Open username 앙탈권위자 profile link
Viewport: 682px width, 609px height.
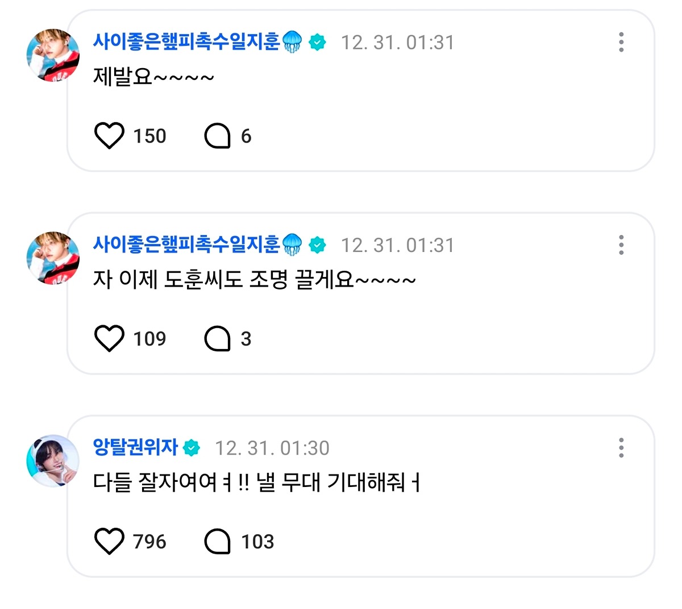tap(135, 447)
